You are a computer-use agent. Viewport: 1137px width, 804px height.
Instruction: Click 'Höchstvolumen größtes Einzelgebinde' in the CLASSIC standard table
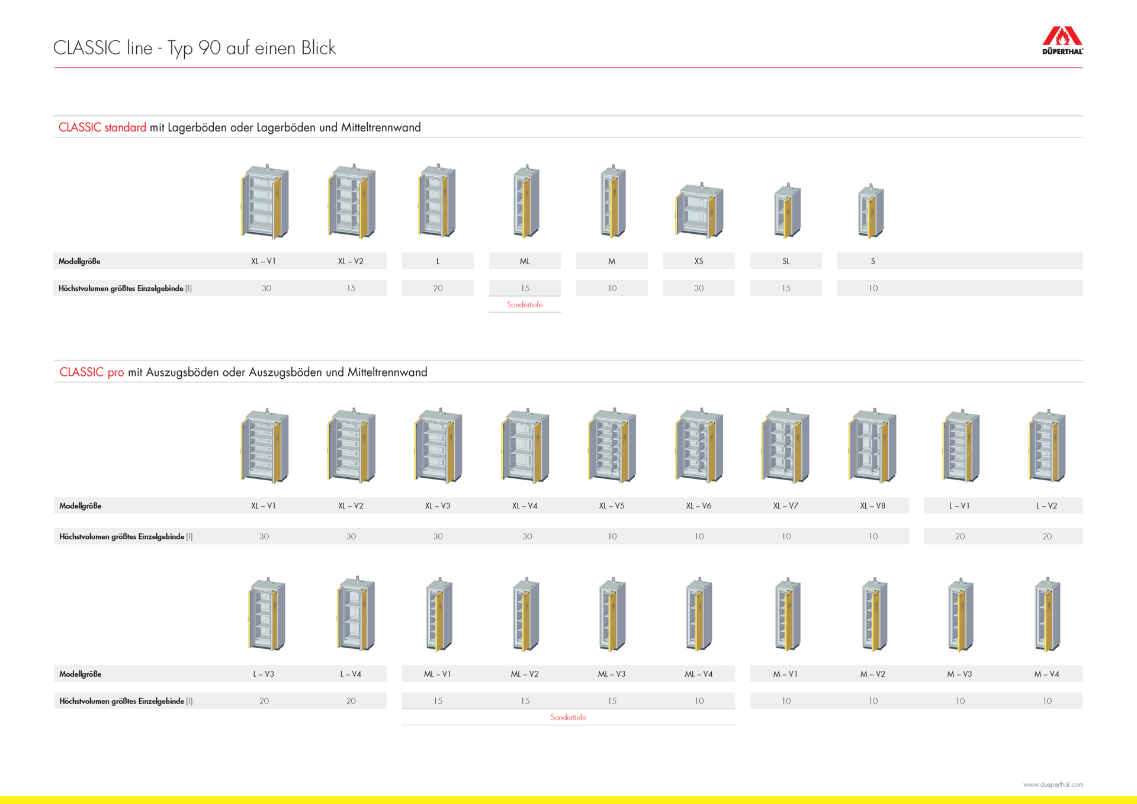121,288
